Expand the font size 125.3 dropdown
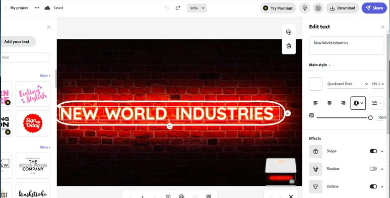390x198 pixels. click(378, 84)
